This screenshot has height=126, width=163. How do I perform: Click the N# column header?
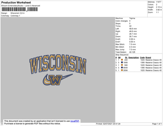click(x=119, y=58)
